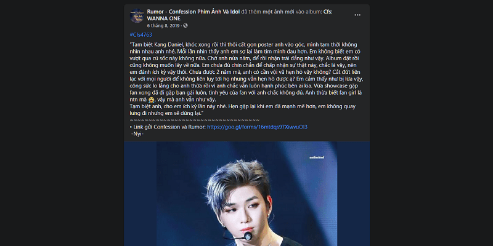Click the blue margin left of the photo

[141, 194]
